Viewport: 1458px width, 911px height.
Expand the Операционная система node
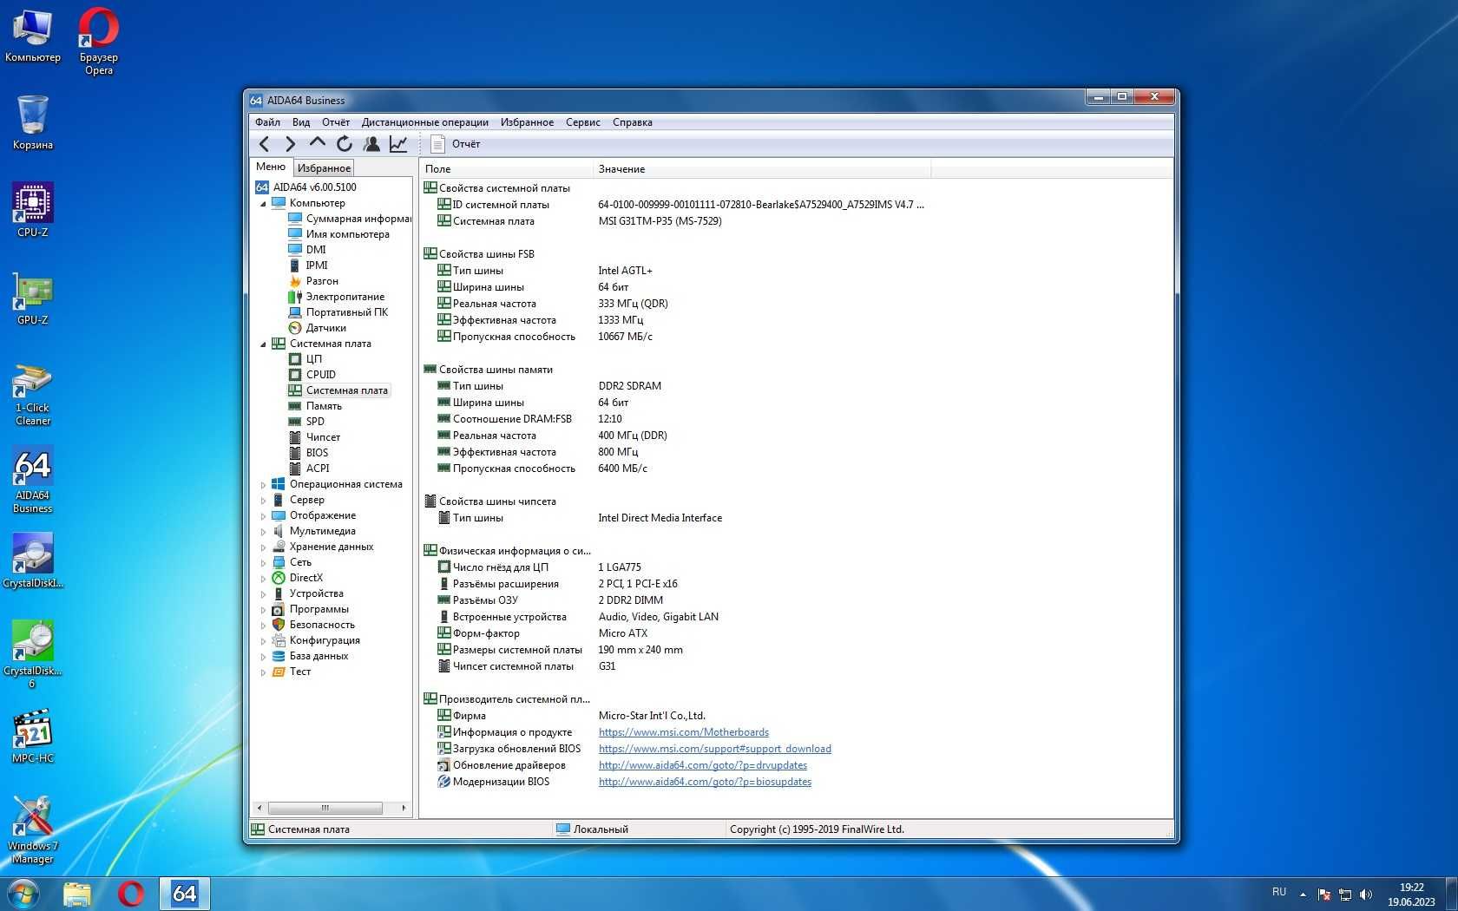point(264,485)
